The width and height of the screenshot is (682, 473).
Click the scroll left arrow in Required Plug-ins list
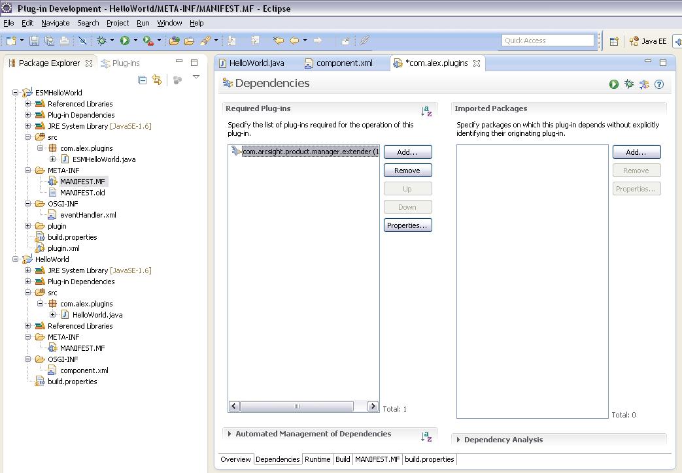click(x=234, y=406)
